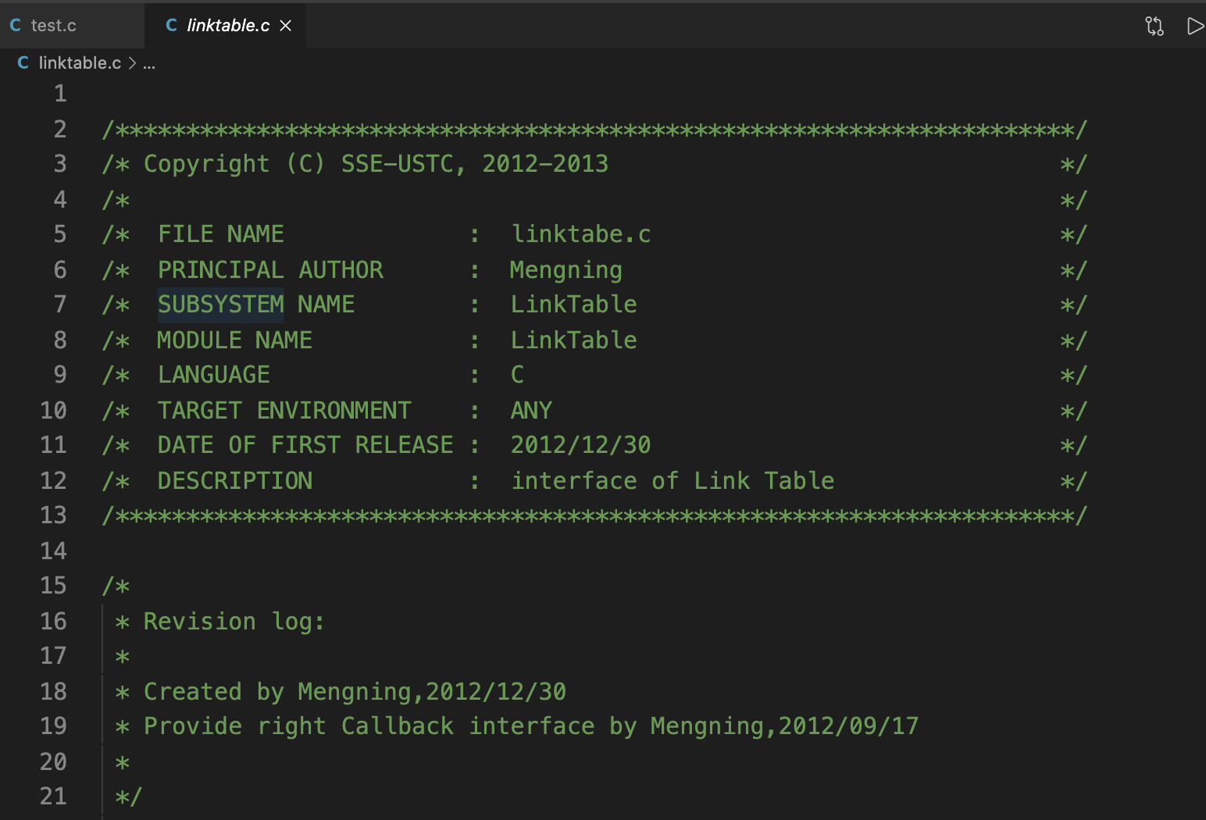This screenshot has height=820, width=1206.
Task: Click the Open Changes compare icon
Action: pyautogui.click(x=1154, y=26)
